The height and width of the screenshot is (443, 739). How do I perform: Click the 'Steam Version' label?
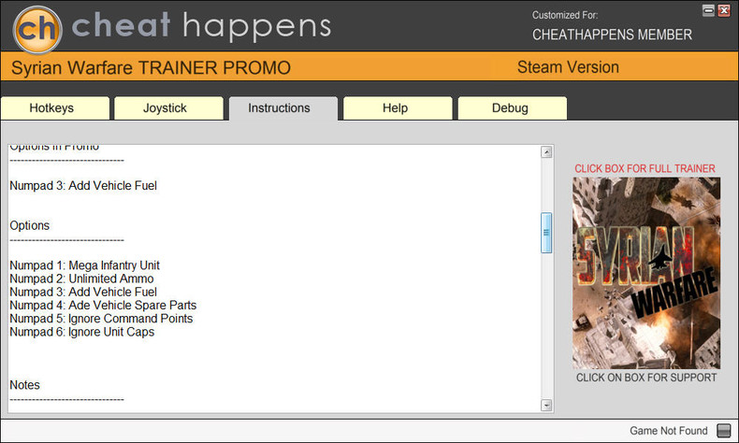(568, 67)
